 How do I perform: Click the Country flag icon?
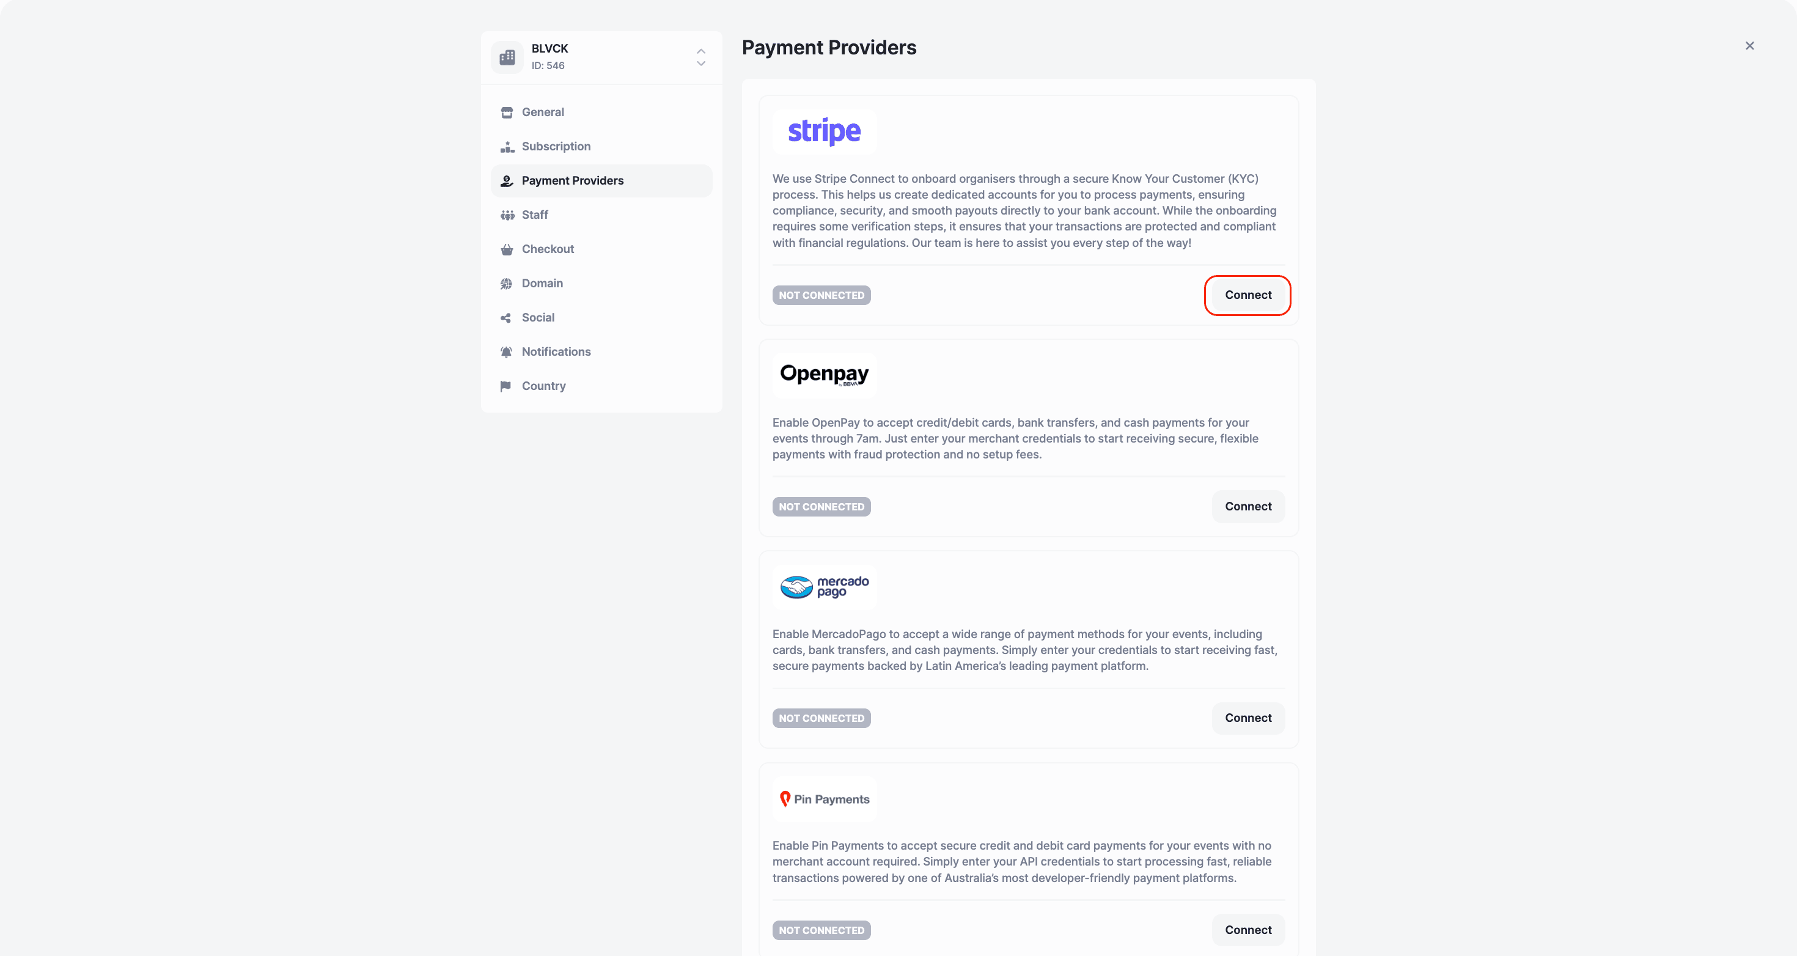(x=507, y=386)
